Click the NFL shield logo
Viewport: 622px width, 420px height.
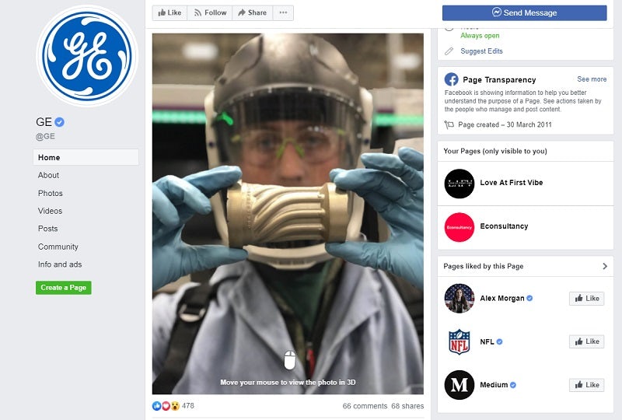459,341
